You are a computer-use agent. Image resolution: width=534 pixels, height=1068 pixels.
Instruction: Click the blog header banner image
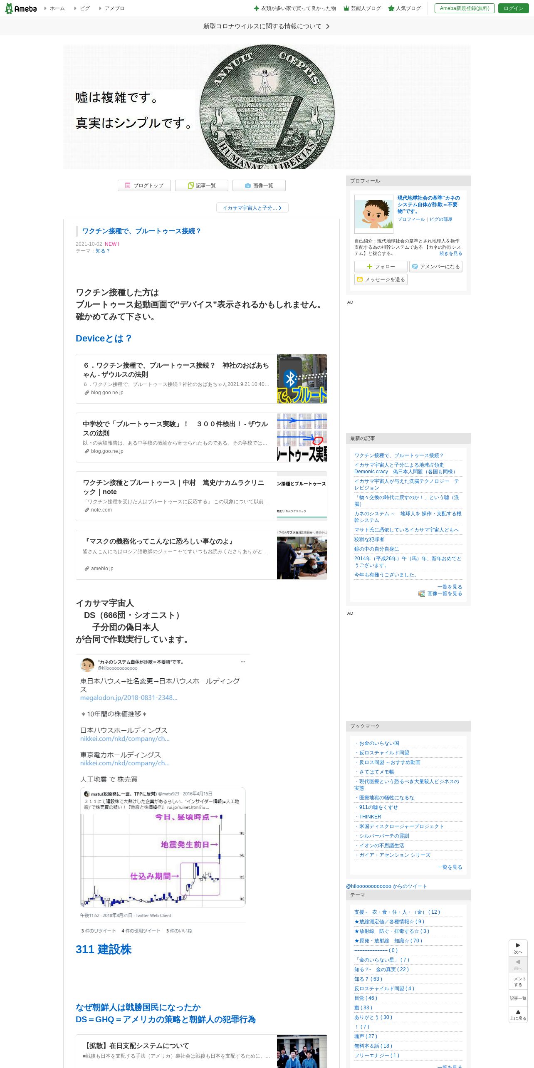coord(267,107)
